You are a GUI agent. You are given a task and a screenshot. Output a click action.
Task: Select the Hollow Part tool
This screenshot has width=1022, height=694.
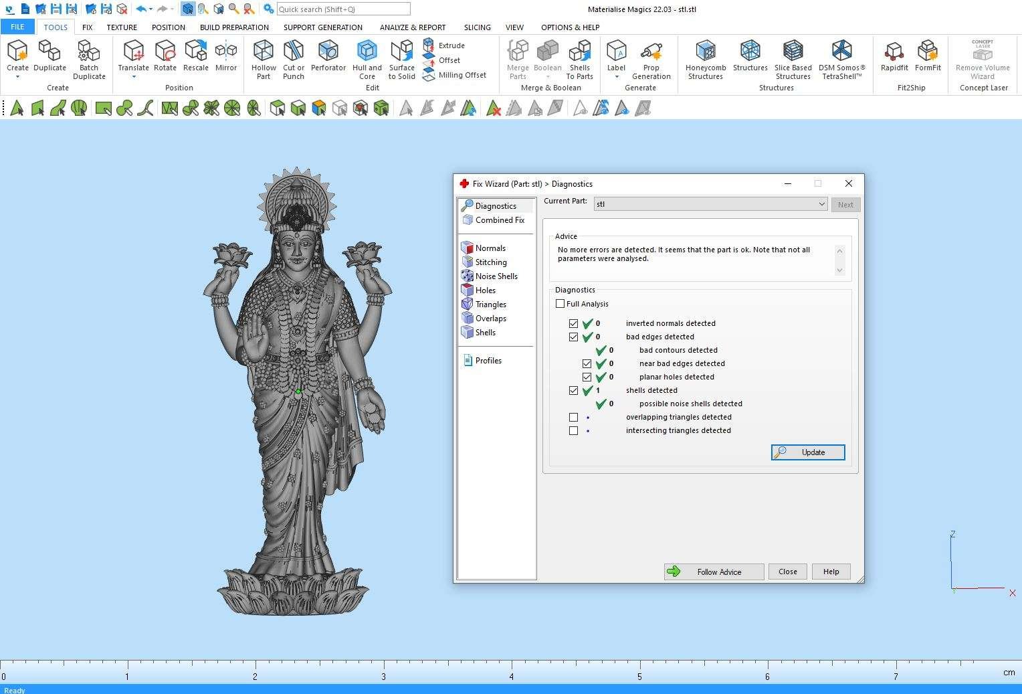(264, 59)
